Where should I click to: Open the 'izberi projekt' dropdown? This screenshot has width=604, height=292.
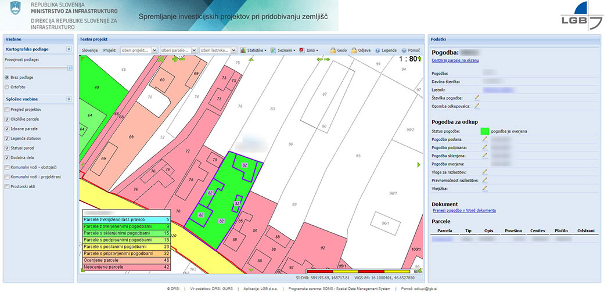point(154,51)
